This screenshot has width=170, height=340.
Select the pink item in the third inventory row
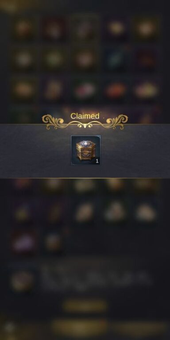pos(85,90)
